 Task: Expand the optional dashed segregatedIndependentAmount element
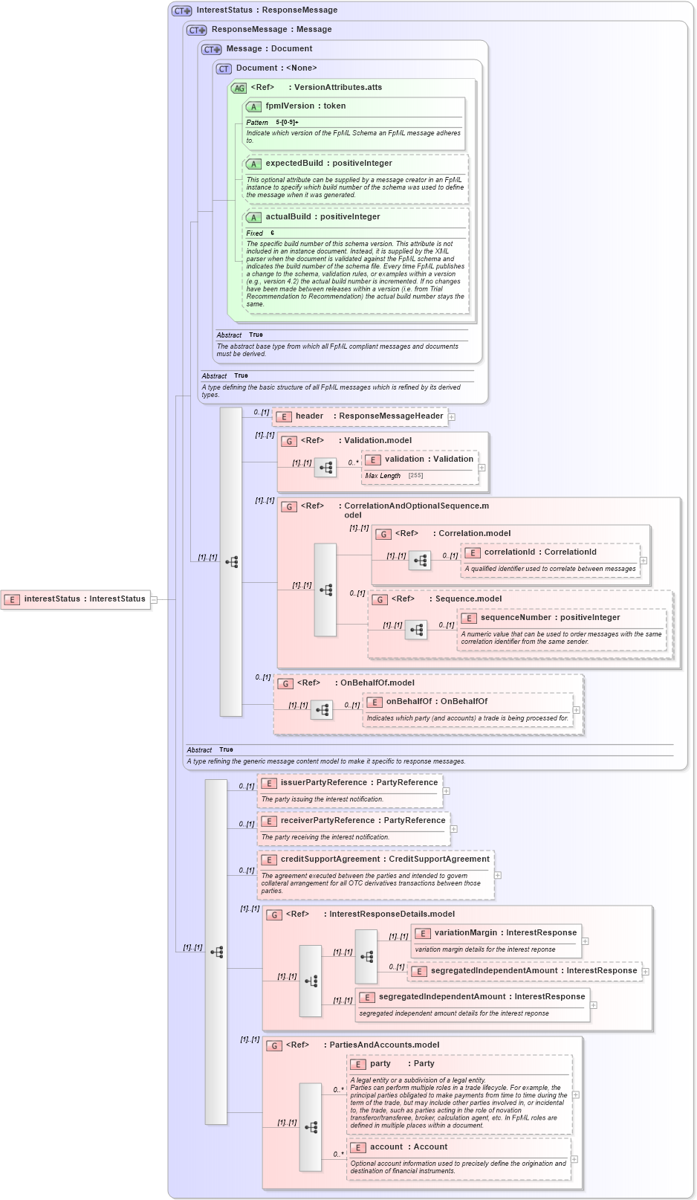tap(646, 972)
